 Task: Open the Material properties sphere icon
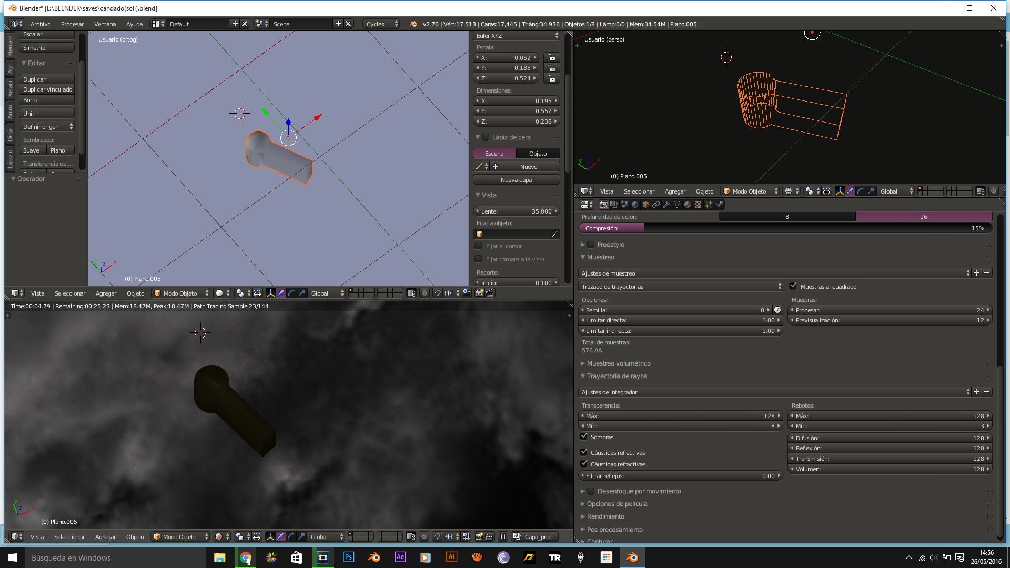[687, 205]
